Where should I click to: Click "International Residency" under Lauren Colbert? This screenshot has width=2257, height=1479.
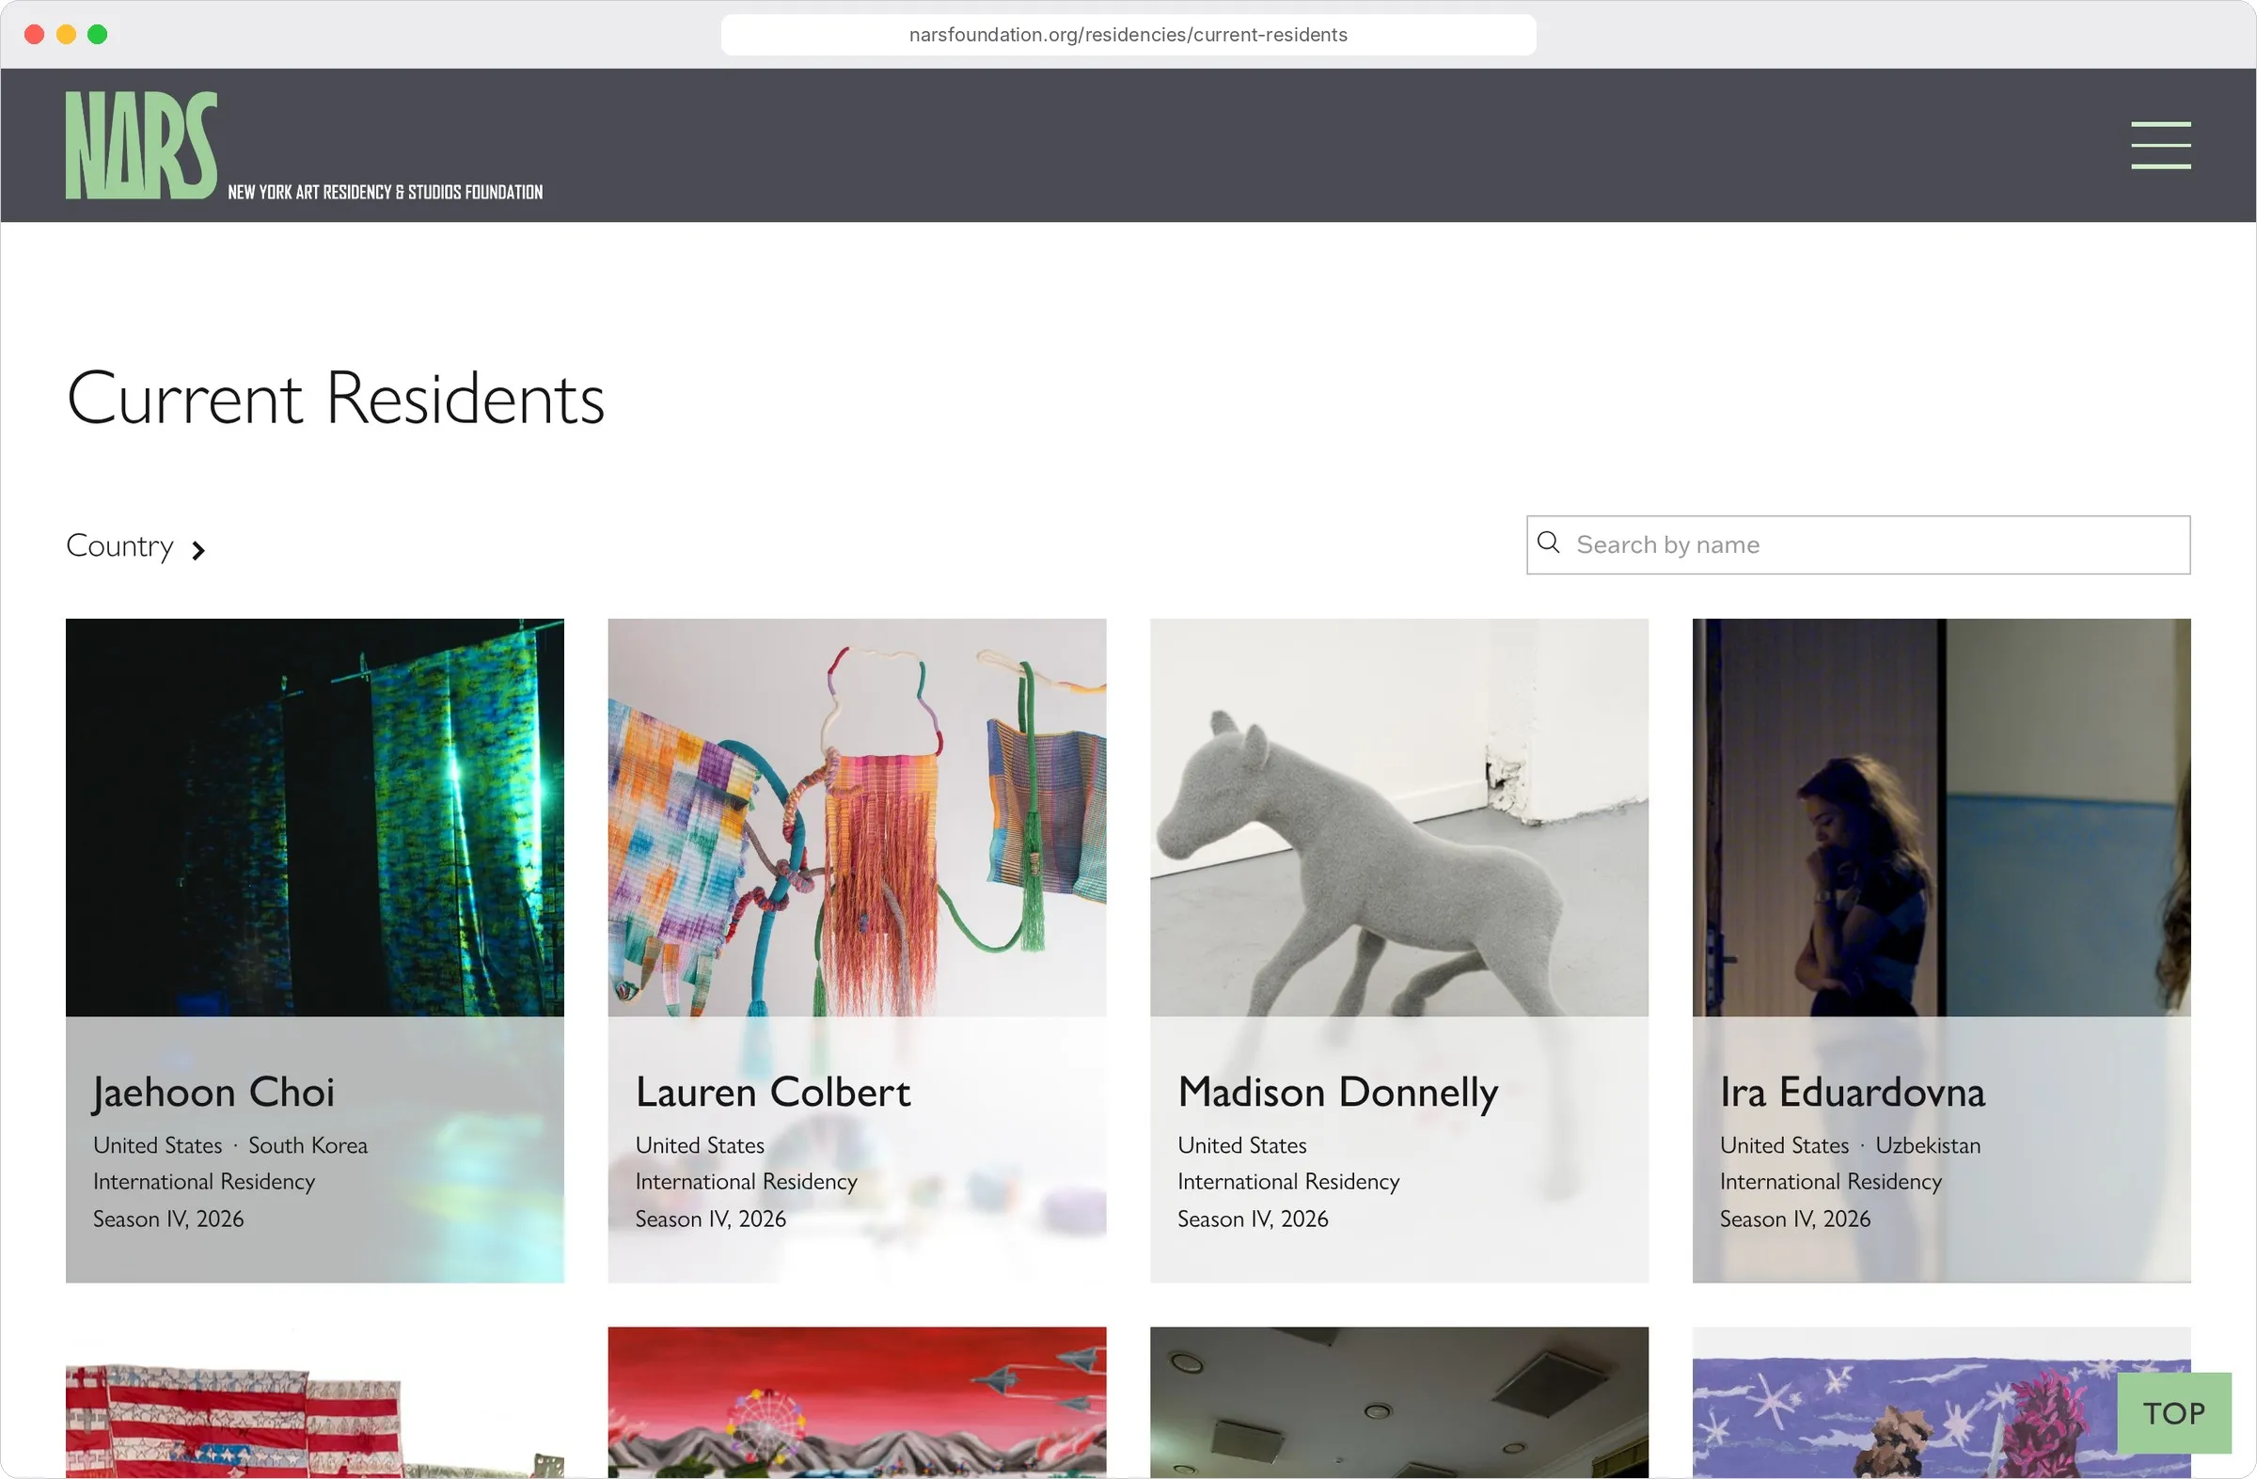tap(747, 1182)
